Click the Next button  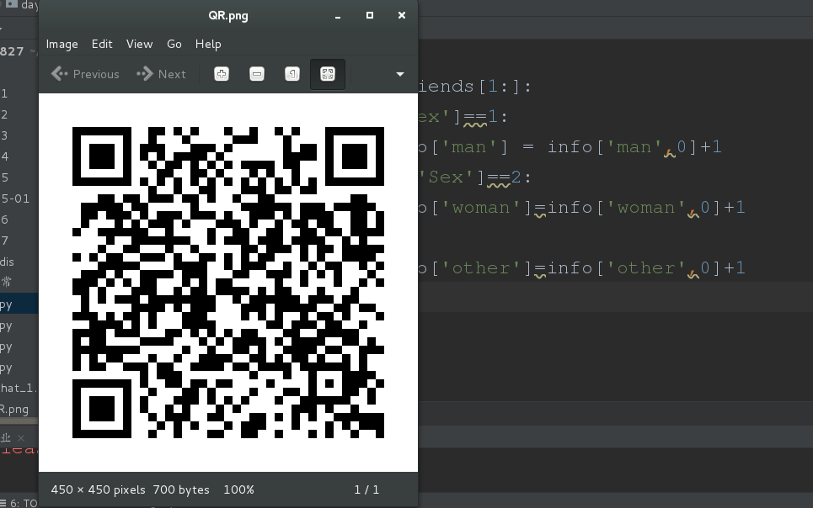click(x=161, y=74)
